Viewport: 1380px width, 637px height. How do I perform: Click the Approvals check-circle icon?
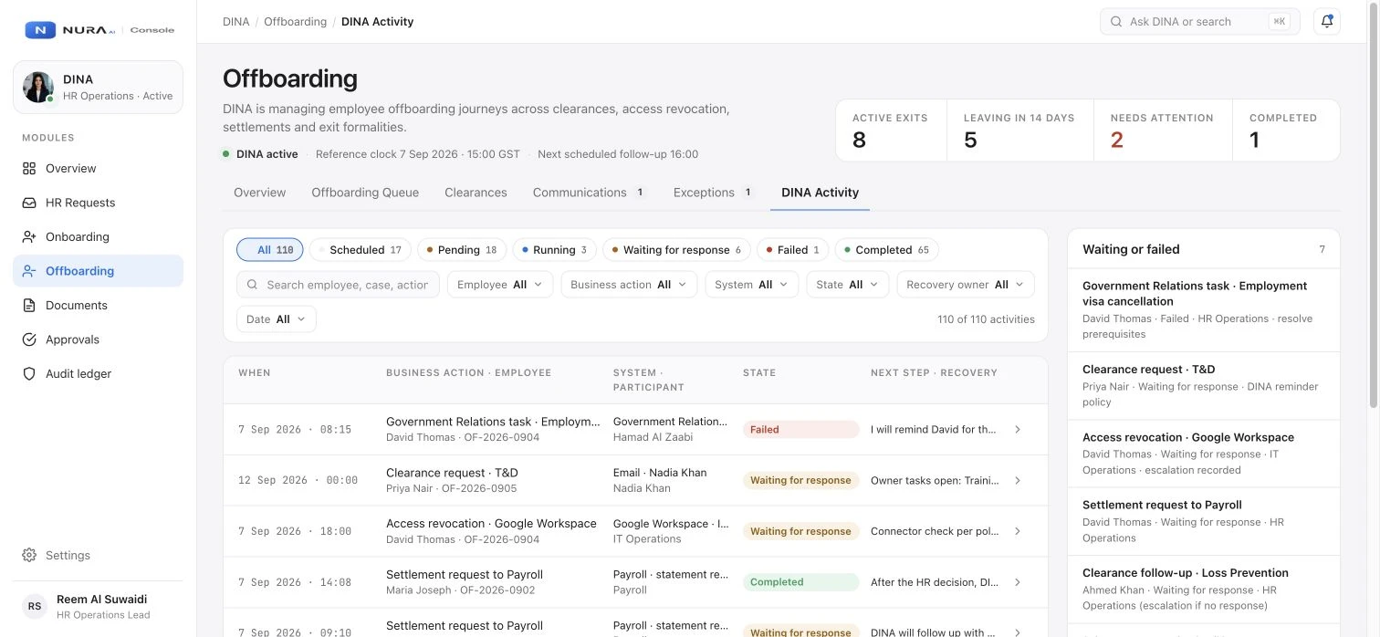pyautogui.click(x=29, y=339)
